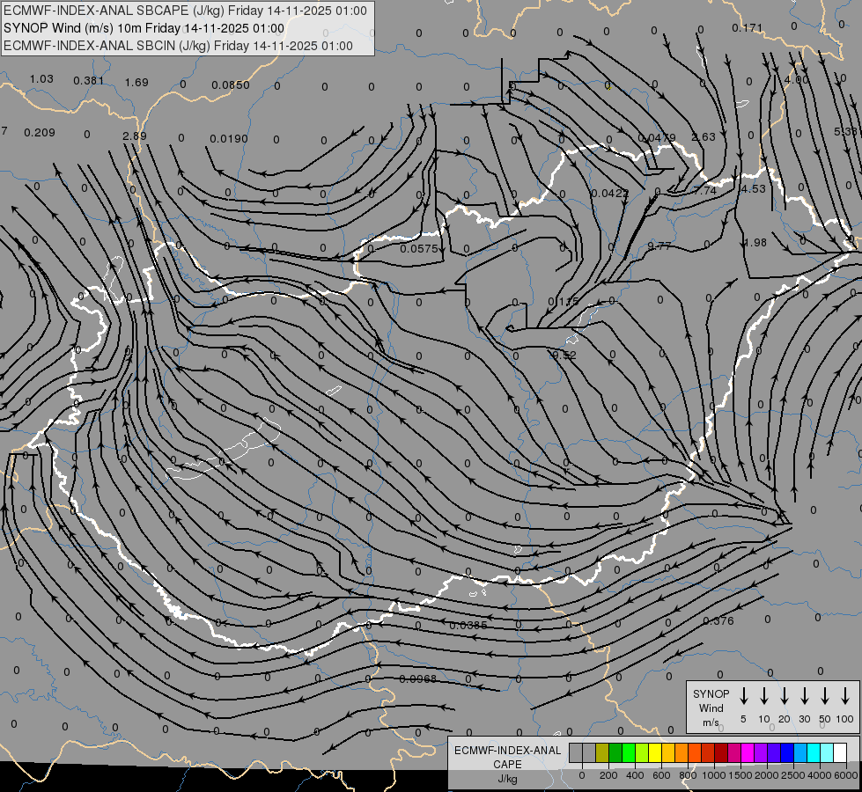Click the map value 9.77

[x=659, y=246]
